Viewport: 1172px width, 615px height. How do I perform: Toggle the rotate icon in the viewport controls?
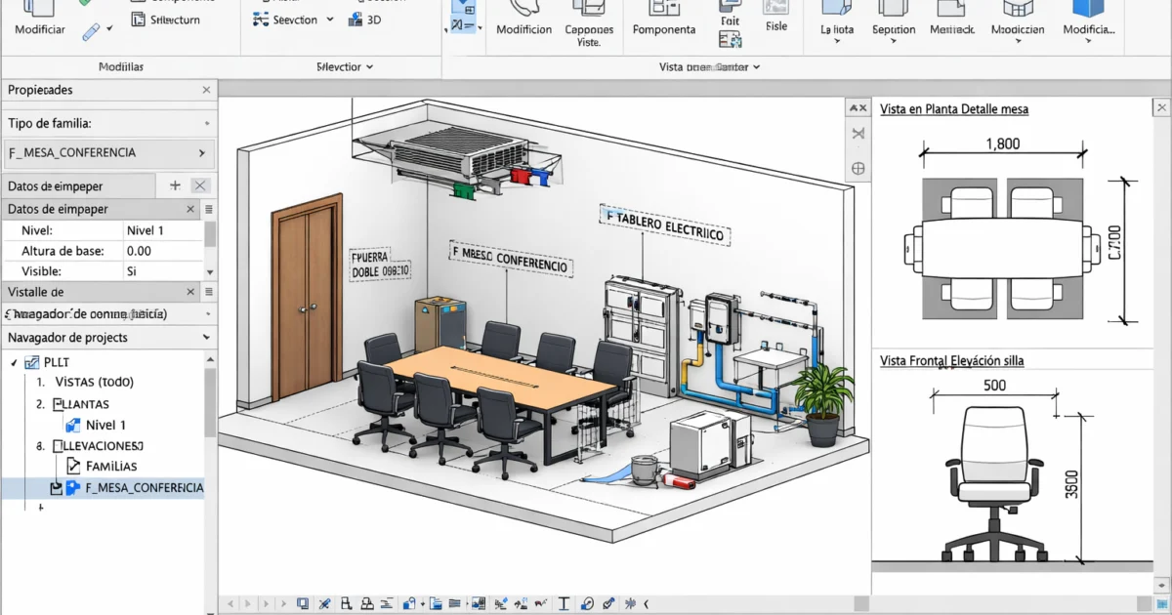click(858, 134)
